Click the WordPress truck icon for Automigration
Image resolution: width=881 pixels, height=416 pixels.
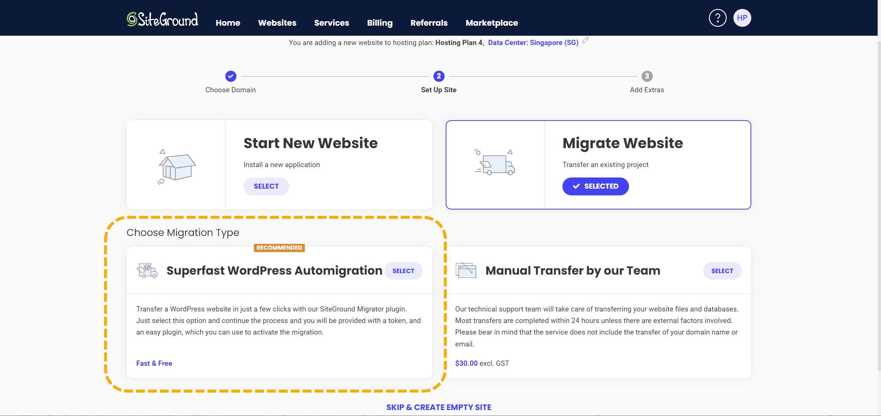tap(147, 271)
